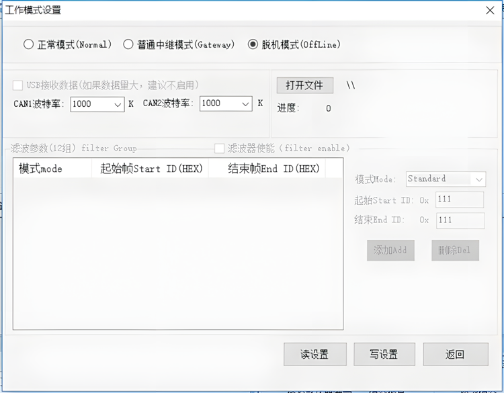
Task: Click the 起始Start ID input field
Action: coord(460,200)
